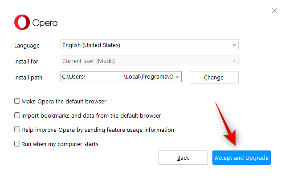
Task: Go Back to the previous installer screen
Action: point(183,158)
